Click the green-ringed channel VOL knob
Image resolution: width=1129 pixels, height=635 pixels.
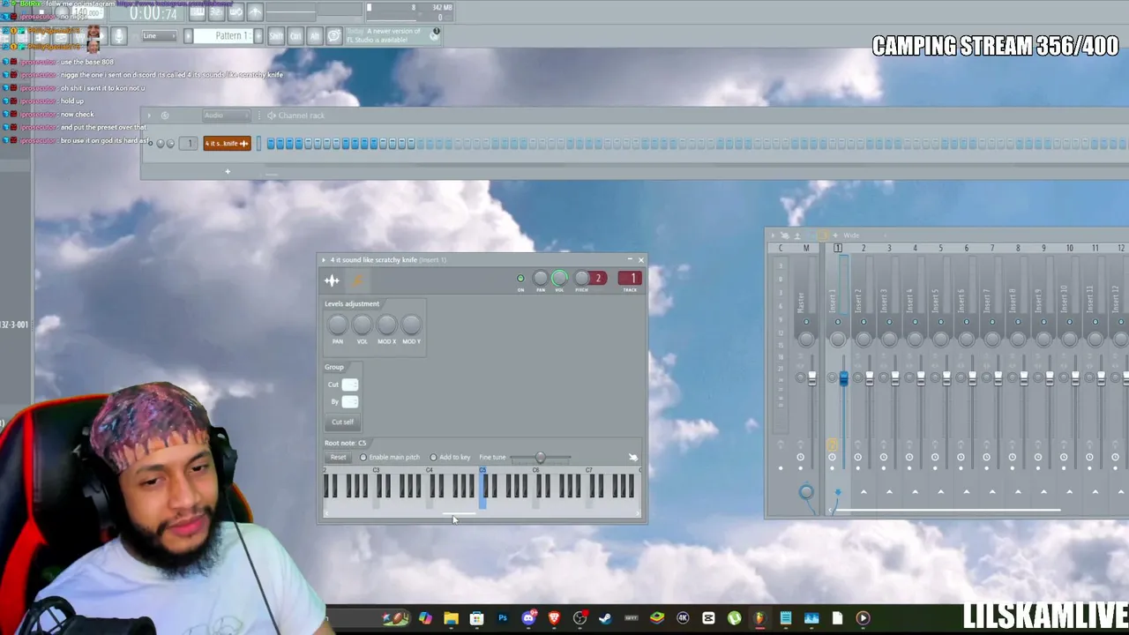[559, 279]
